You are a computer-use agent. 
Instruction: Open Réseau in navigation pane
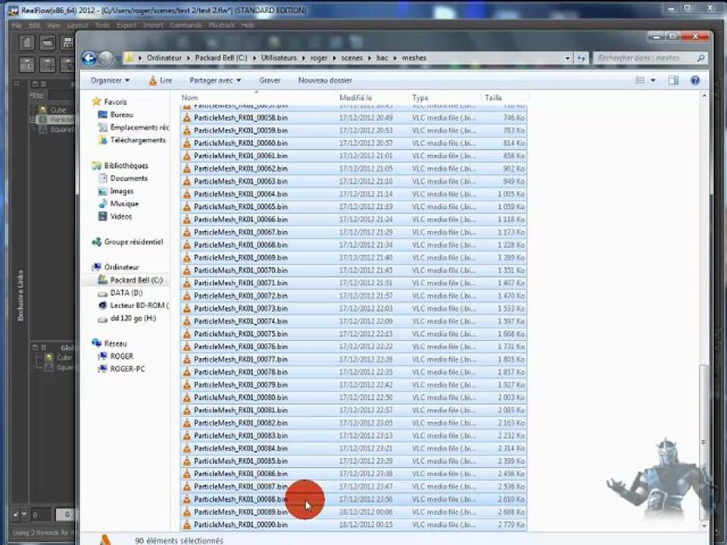click(x=115, y=344)
